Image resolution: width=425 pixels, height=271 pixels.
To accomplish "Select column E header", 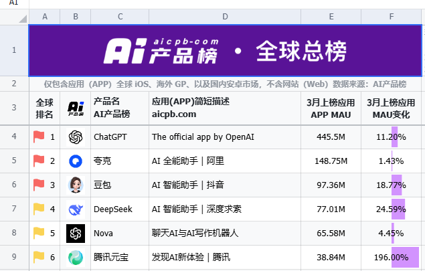I will tap(331, 17).
